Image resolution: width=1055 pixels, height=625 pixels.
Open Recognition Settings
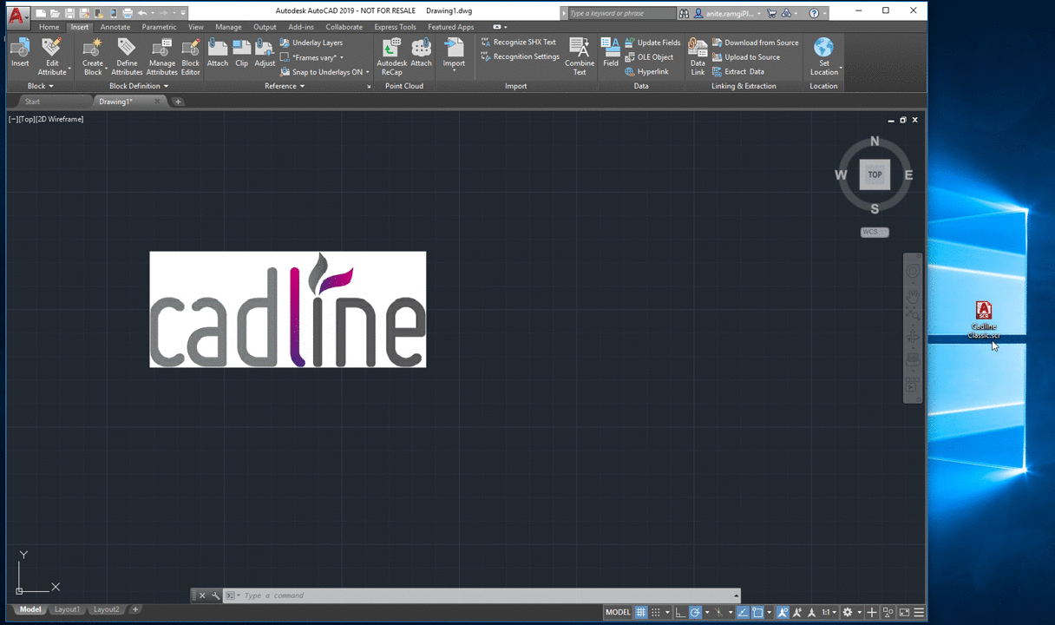[521, 57]
